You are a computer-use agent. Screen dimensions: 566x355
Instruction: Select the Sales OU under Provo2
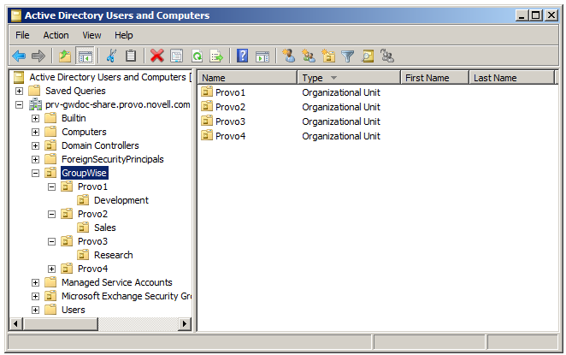pyautogui.click(x=105, y=228)
